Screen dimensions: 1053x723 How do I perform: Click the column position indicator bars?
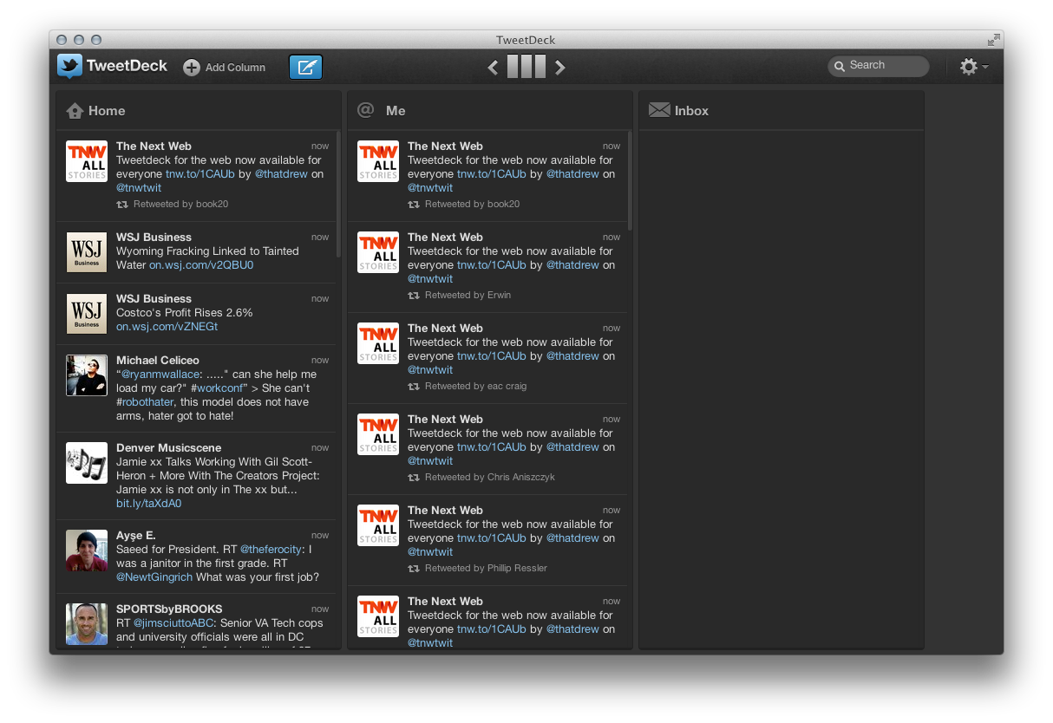click(526, 67)
